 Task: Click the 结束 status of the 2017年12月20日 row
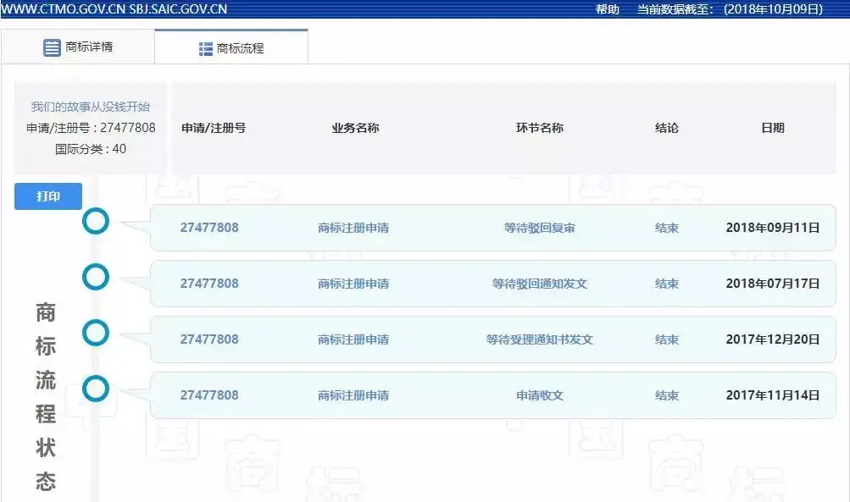[668, 339]
